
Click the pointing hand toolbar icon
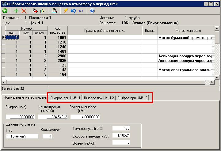point(43,11)
